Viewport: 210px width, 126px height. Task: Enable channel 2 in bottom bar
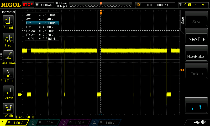pos(44,123)
